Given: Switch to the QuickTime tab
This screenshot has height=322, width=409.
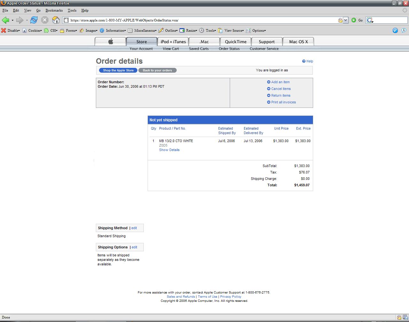Looking at the screenshot, I should pyautogui.click(x=235, y=42).
